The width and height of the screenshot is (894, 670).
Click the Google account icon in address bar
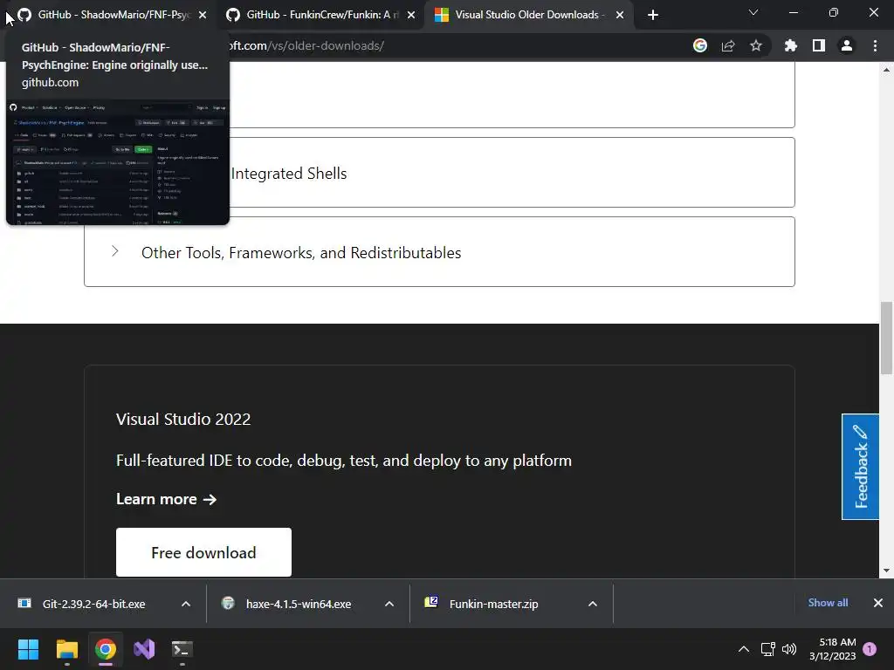coord(700,45)
